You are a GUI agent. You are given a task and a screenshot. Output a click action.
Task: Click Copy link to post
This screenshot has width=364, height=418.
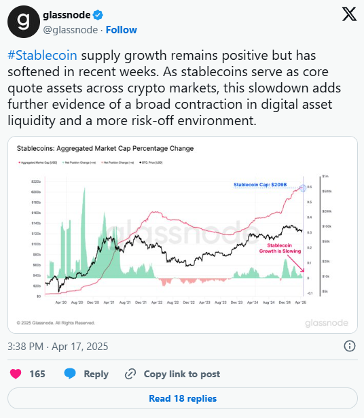coord(182,374)
